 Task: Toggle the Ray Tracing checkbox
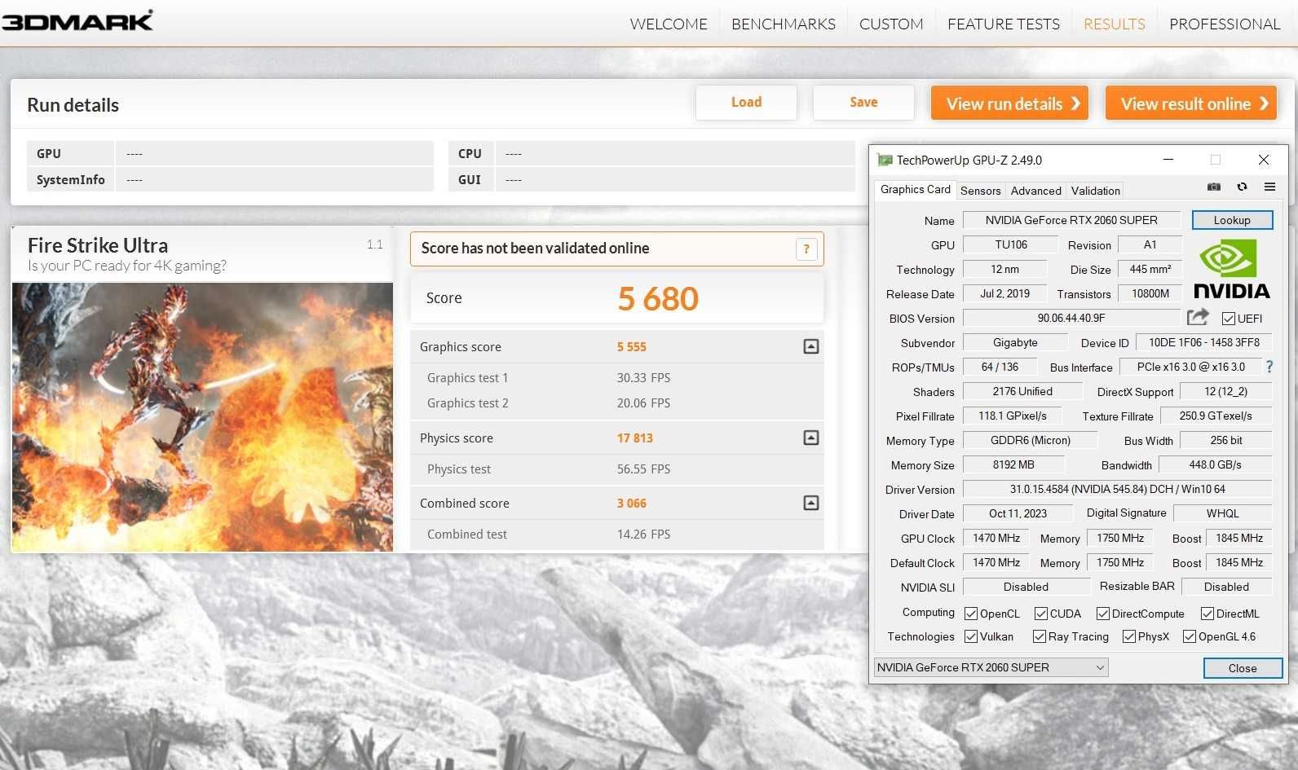[x=1040, y=636]
